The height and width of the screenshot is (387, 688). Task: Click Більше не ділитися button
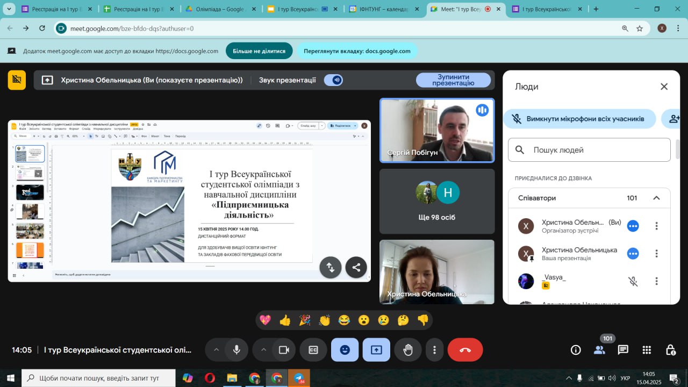click(259, 51)
